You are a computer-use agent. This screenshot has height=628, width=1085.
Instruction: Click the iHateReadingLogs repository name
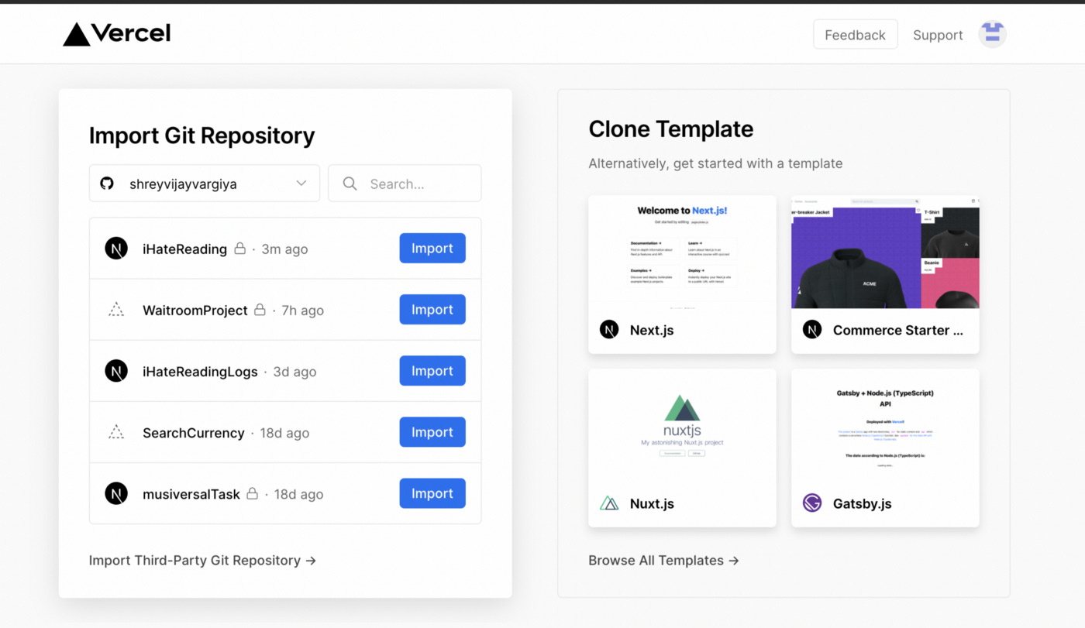200,371
